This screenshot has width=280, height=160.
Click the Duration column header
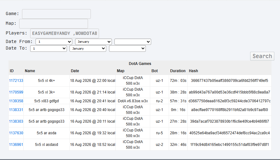(178, 71)
